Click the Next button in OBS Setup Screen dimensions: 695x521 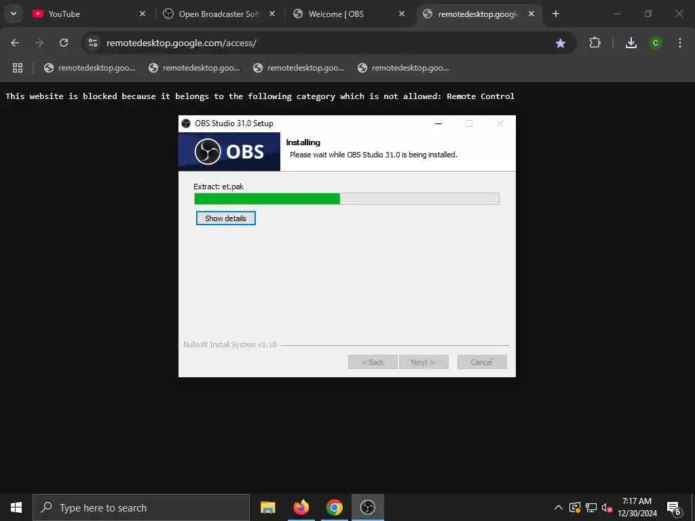click(x=424, y=362)
